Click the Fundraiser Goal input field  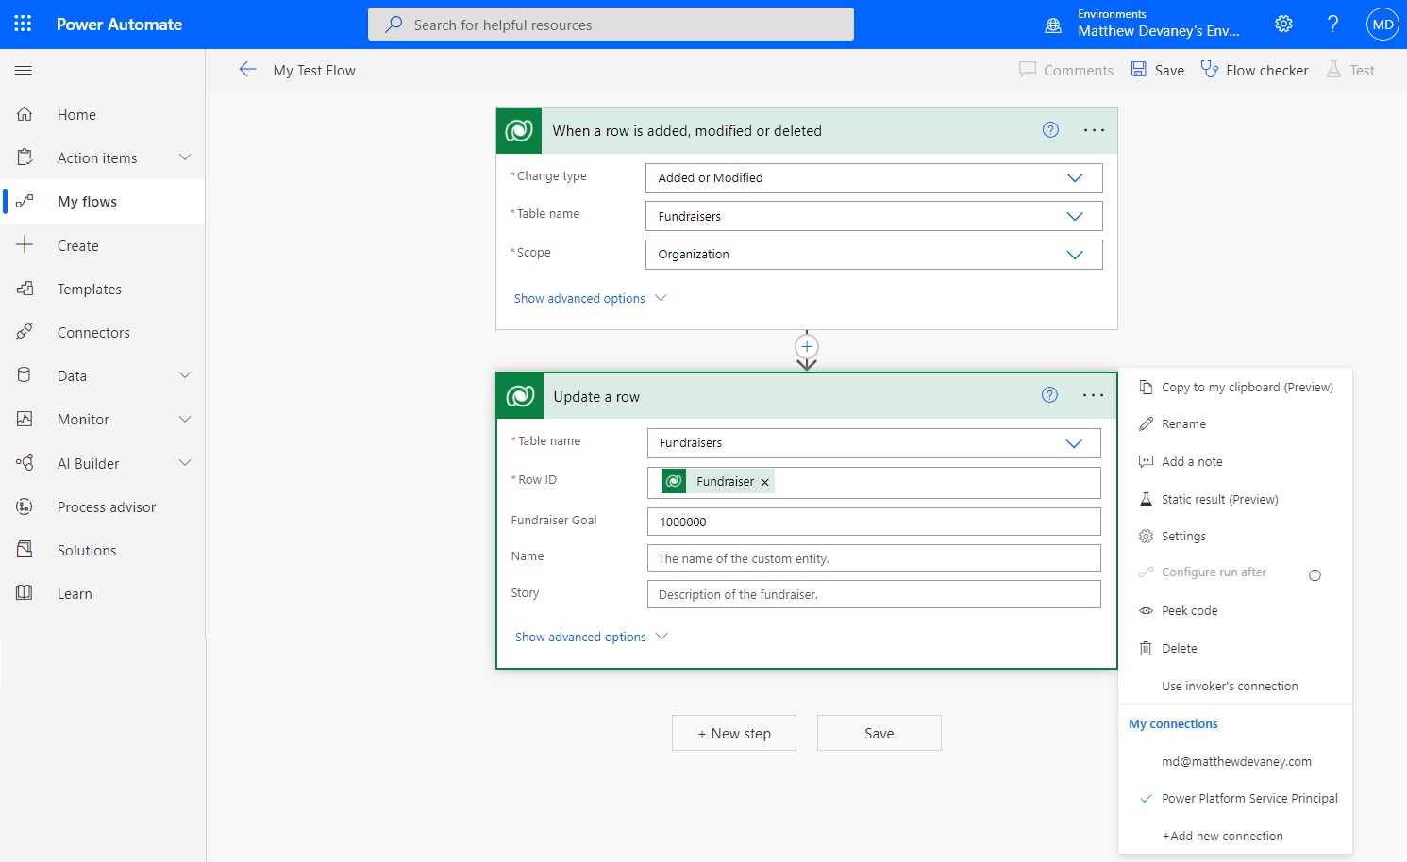click(872, 521)
